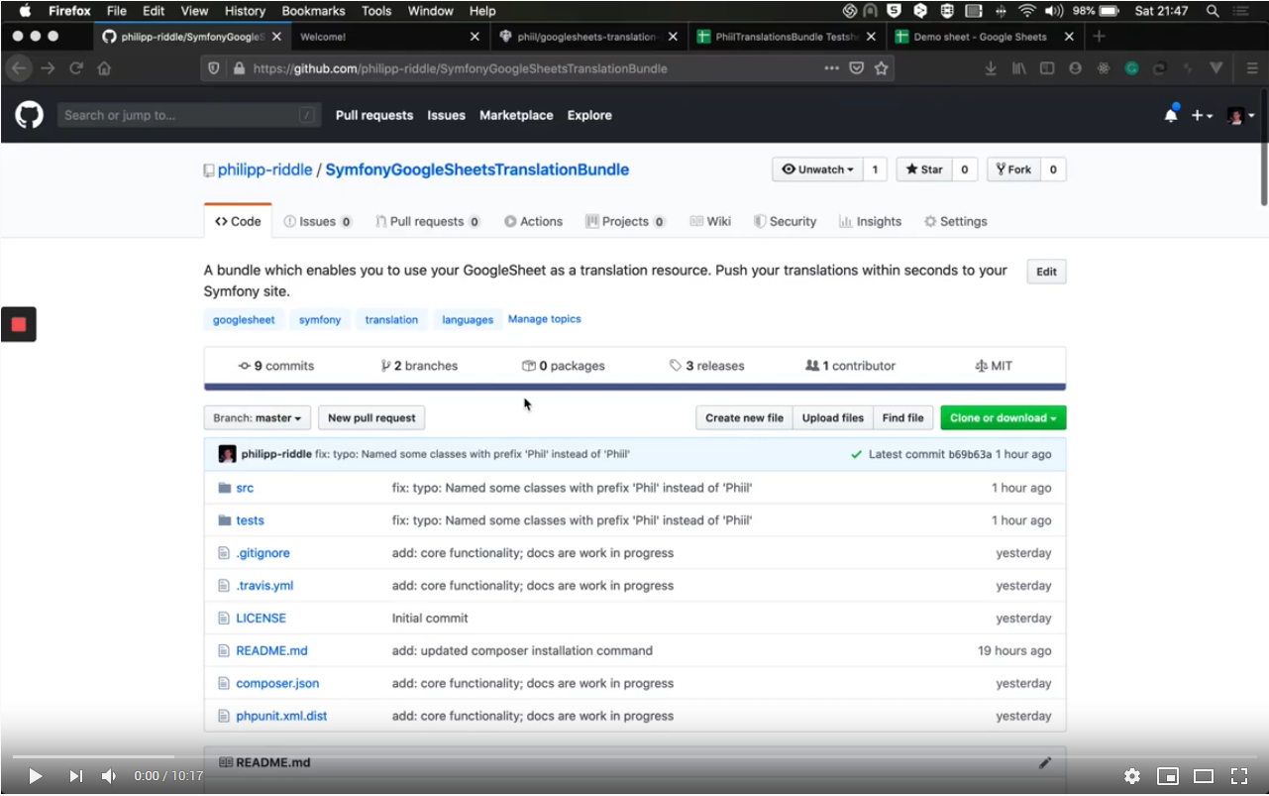Click the README edit pencil icon

[1045, 762]
